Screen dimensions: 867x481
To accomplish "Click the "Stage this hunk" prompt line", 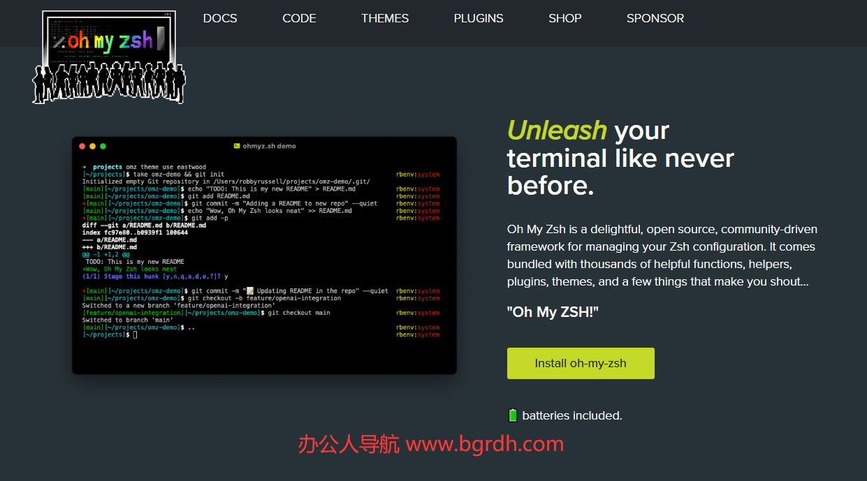I will [x=155, y=276].
